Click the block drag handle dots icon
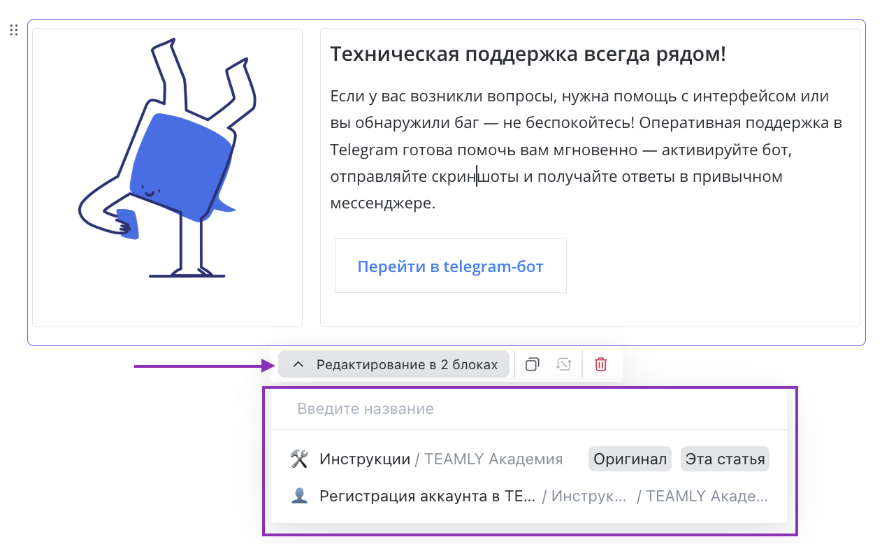Image resolution: width=896 pixels, height=544 pixels. tap(13, 30)
